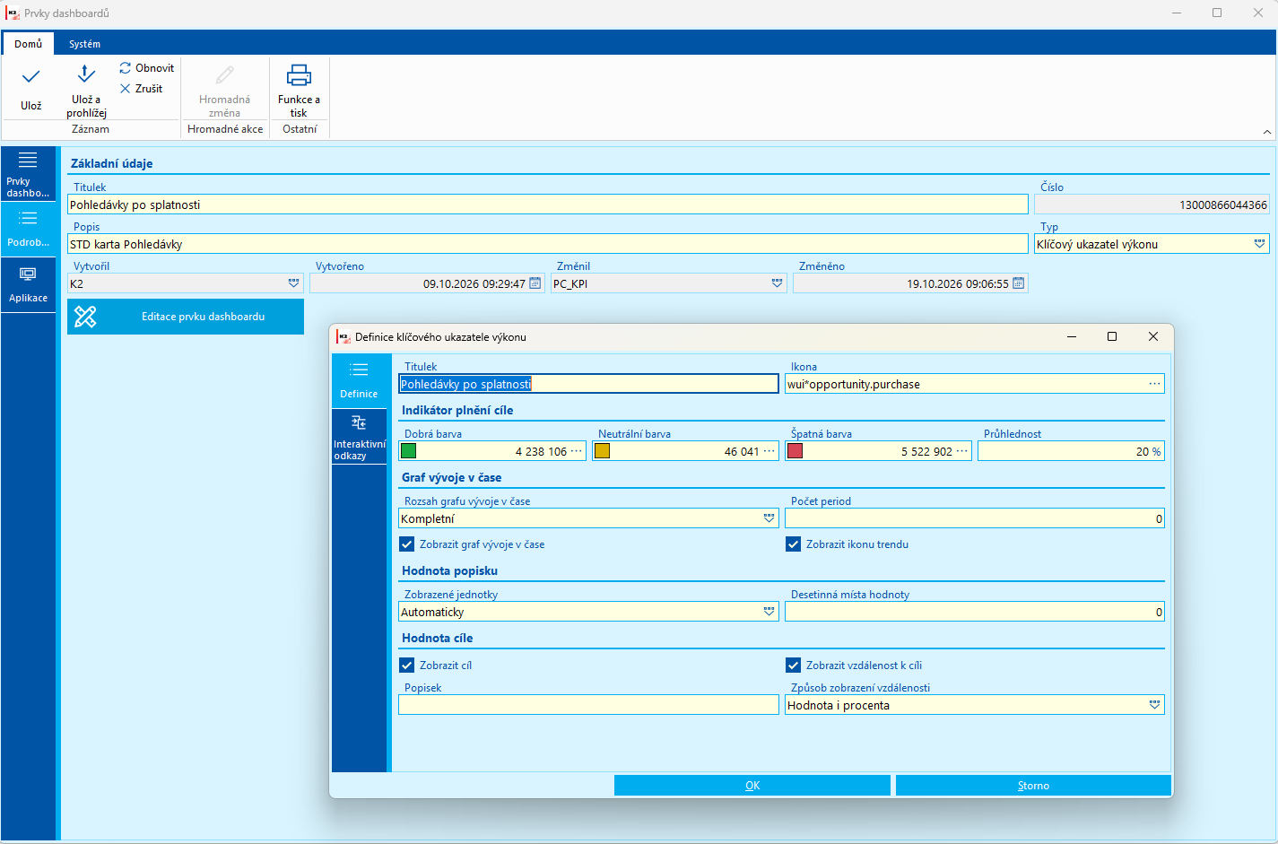Toggle Zobrazit ikonu trendu checkbox
This screenshot has height=844, width=1278.
point(793,544)
